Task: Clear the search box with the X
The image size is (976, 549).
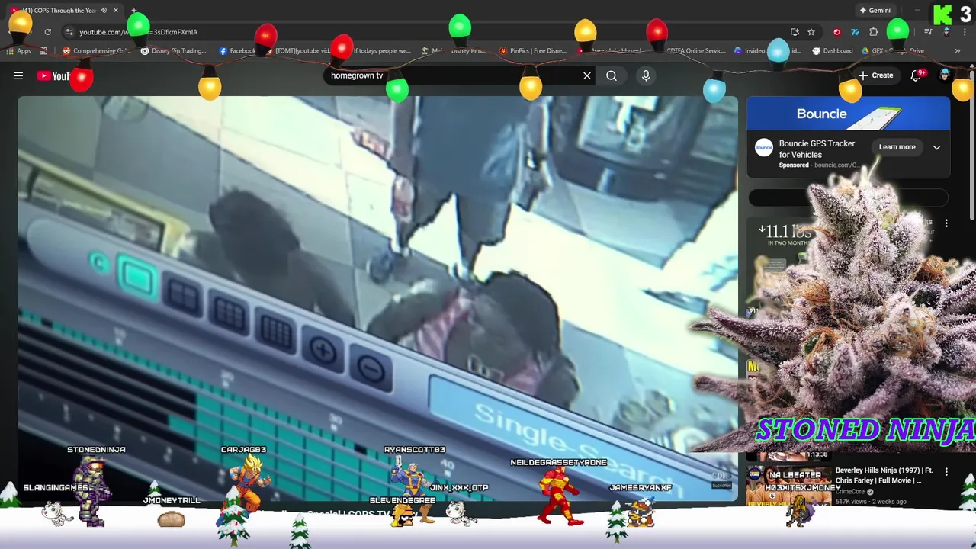Action: [x=587, y=75]
